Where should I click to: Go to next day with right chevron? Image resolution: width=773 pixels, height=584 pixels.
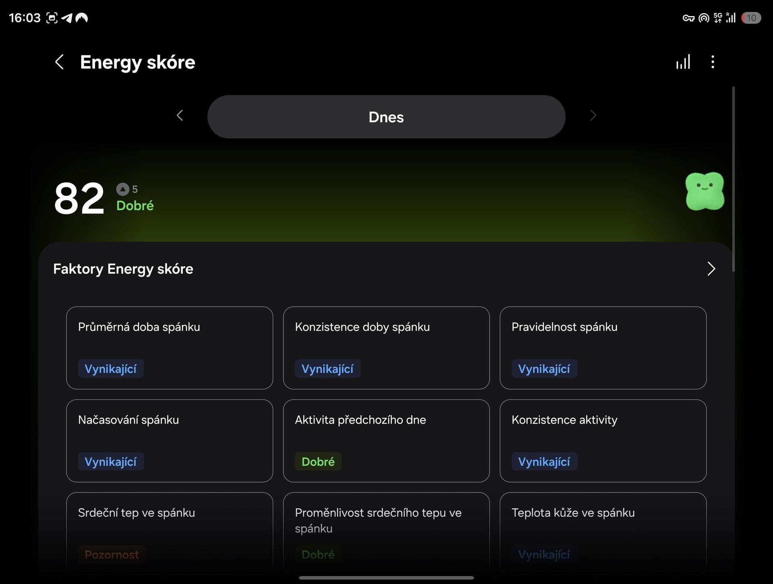[593, 116]
